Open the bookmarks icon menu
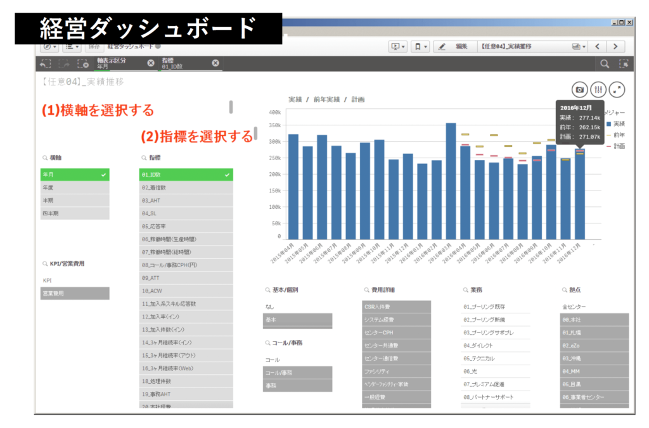649x428 pixels. 421,47
